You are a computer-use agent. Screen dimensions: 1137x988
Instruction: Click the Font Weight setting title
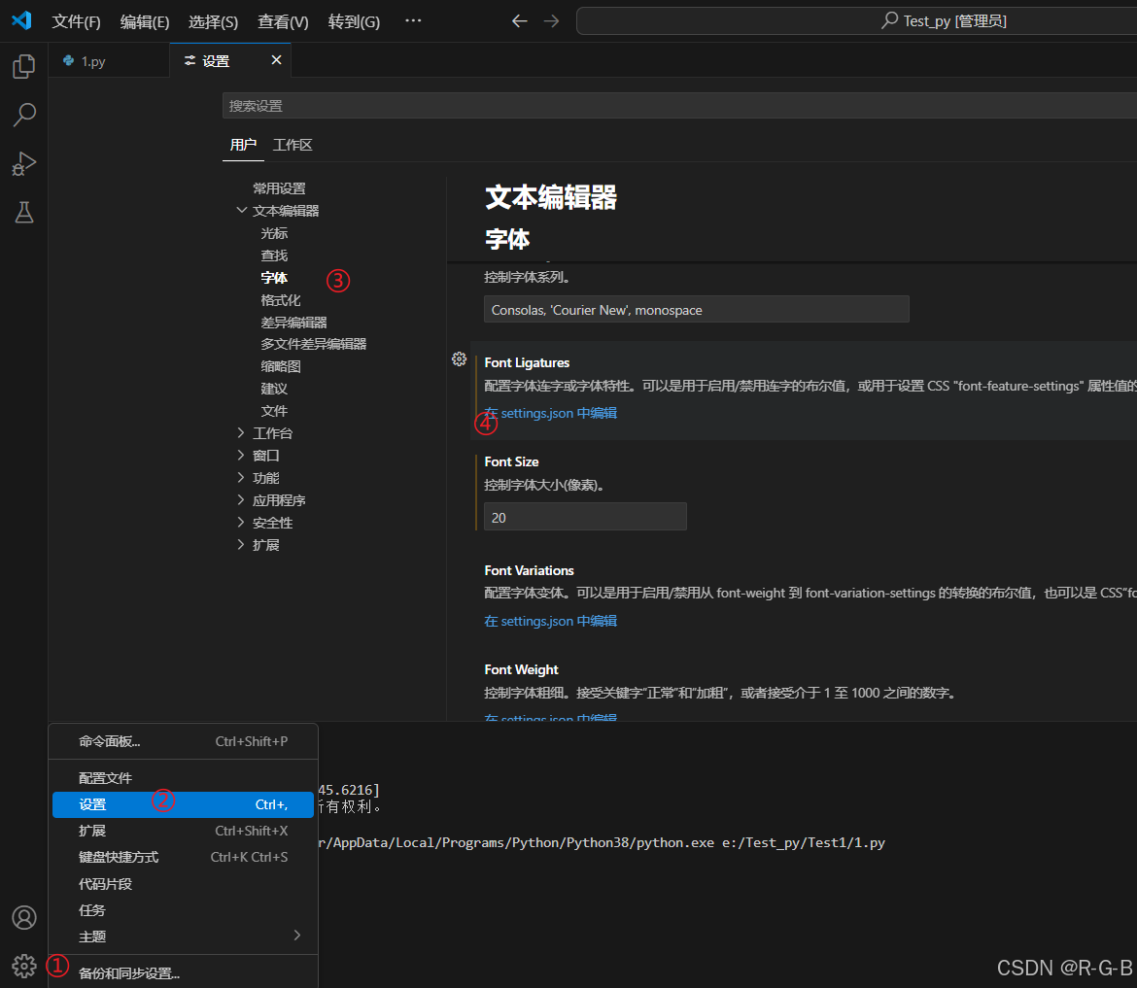point(521,669)
